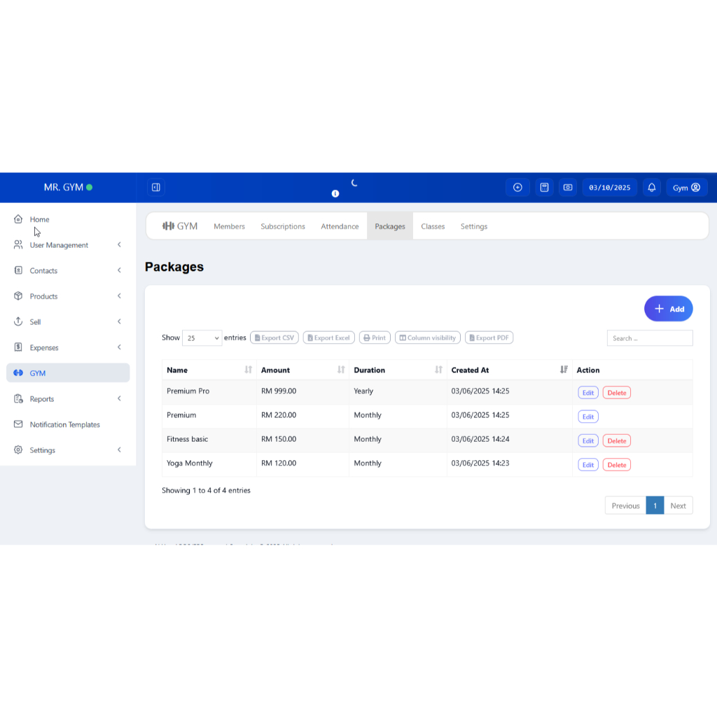Delete the Premium Pro package
The width and height of the screenshot is (717, 717).
616,393
